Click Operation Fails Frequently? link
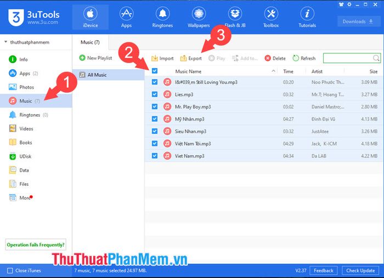This screenshot has width=384, height=278. 36,245
